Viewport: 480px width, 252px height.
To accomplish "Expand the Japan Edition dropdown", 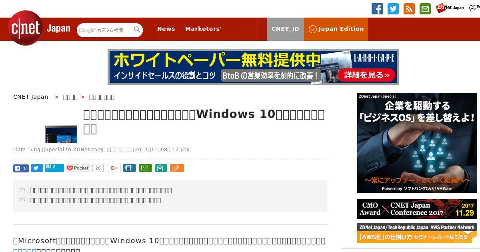I will pos(336,29).
